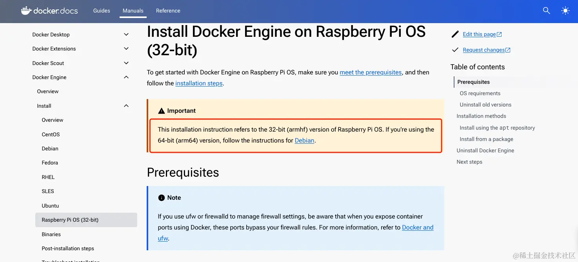Image resolution: width=578 pixels, height=262 pixels.
Task: Click the pencil icon beside Edit this page
Action: tap(455, 34)
